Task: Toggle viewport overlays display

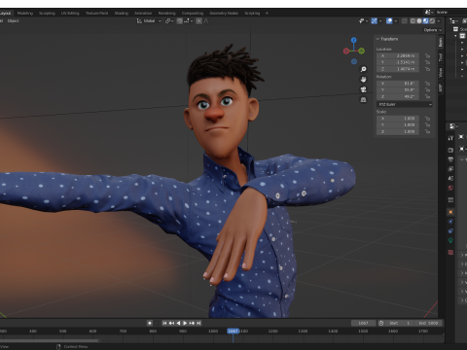Action: click(389, 21)
